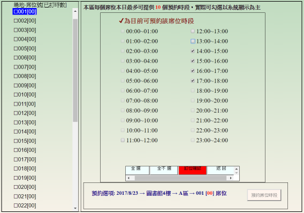This screenshot has height=213, width=304.
Task: Click the button bar's horizontal scrollbar thumb
Action: point(180,178)
